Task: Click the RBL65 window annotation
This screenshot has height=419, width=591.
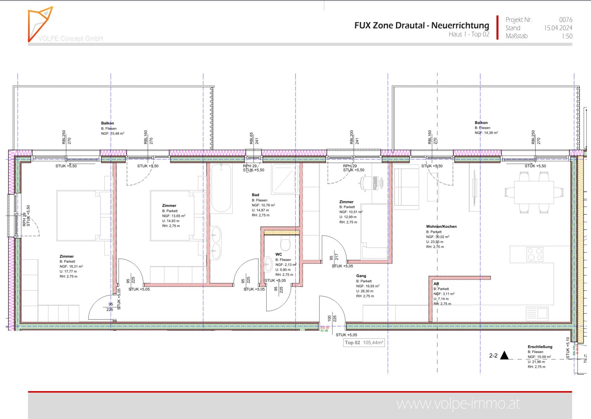Action: coord(251,138)
